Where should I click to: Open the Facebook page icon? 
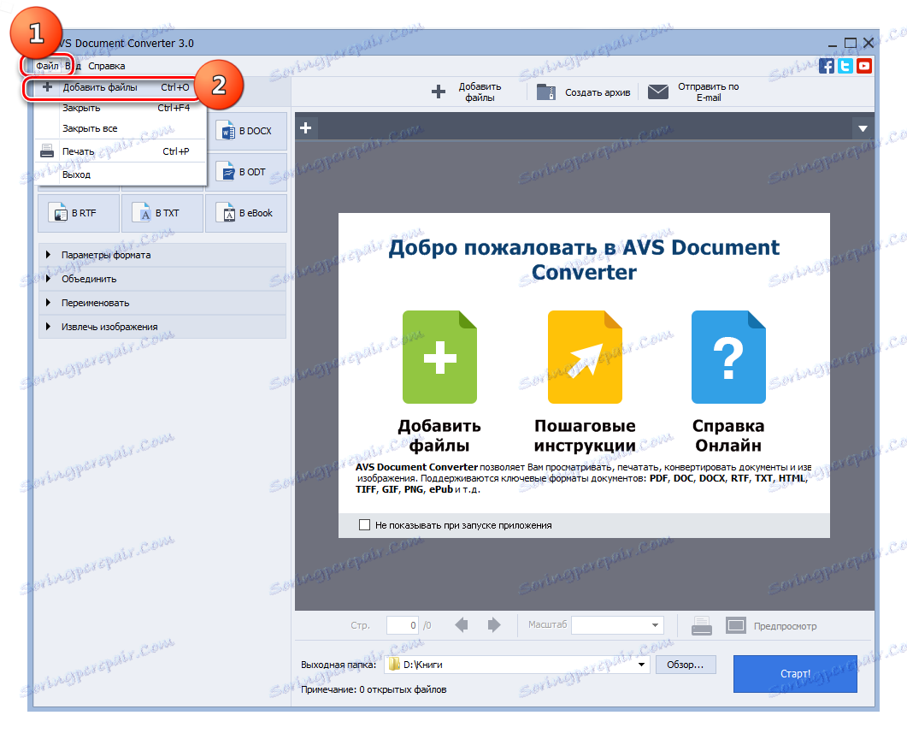point(827,66)
